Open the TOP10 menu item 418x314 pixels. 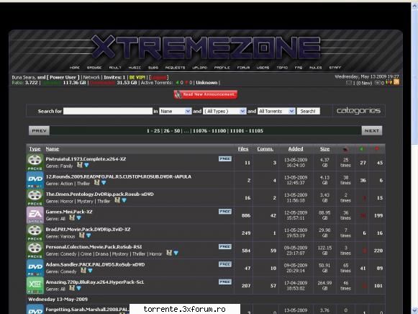[282, 68]
